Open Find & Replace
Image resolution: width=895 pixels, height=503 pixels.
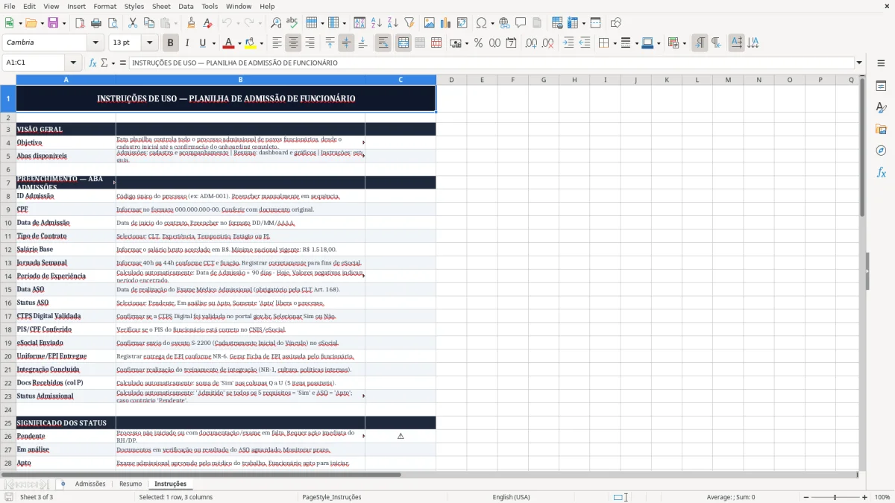pyautogui.click(x=276, y=23)
